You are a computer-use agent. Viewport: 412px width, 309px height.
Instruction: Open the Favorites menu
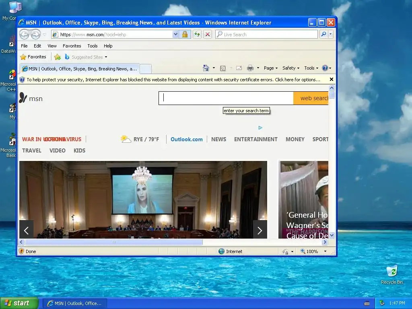tap(72, 46)
